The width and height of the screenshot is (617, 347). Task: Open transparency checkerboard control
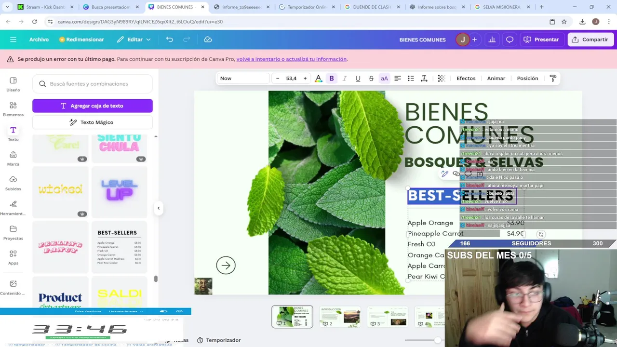tap(441, 79)
